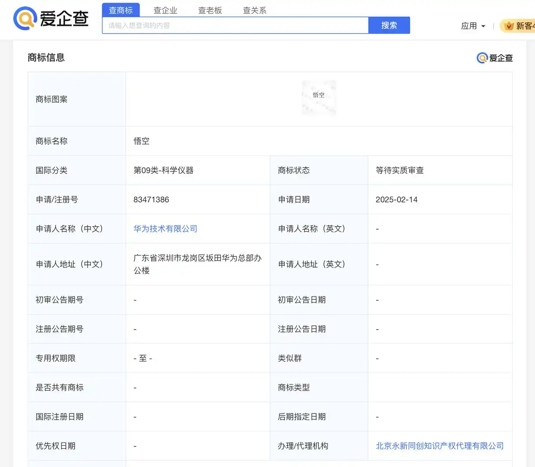Click the 优先权日期 label
Screen dimensions: 535x467
[x=56, y=446]
